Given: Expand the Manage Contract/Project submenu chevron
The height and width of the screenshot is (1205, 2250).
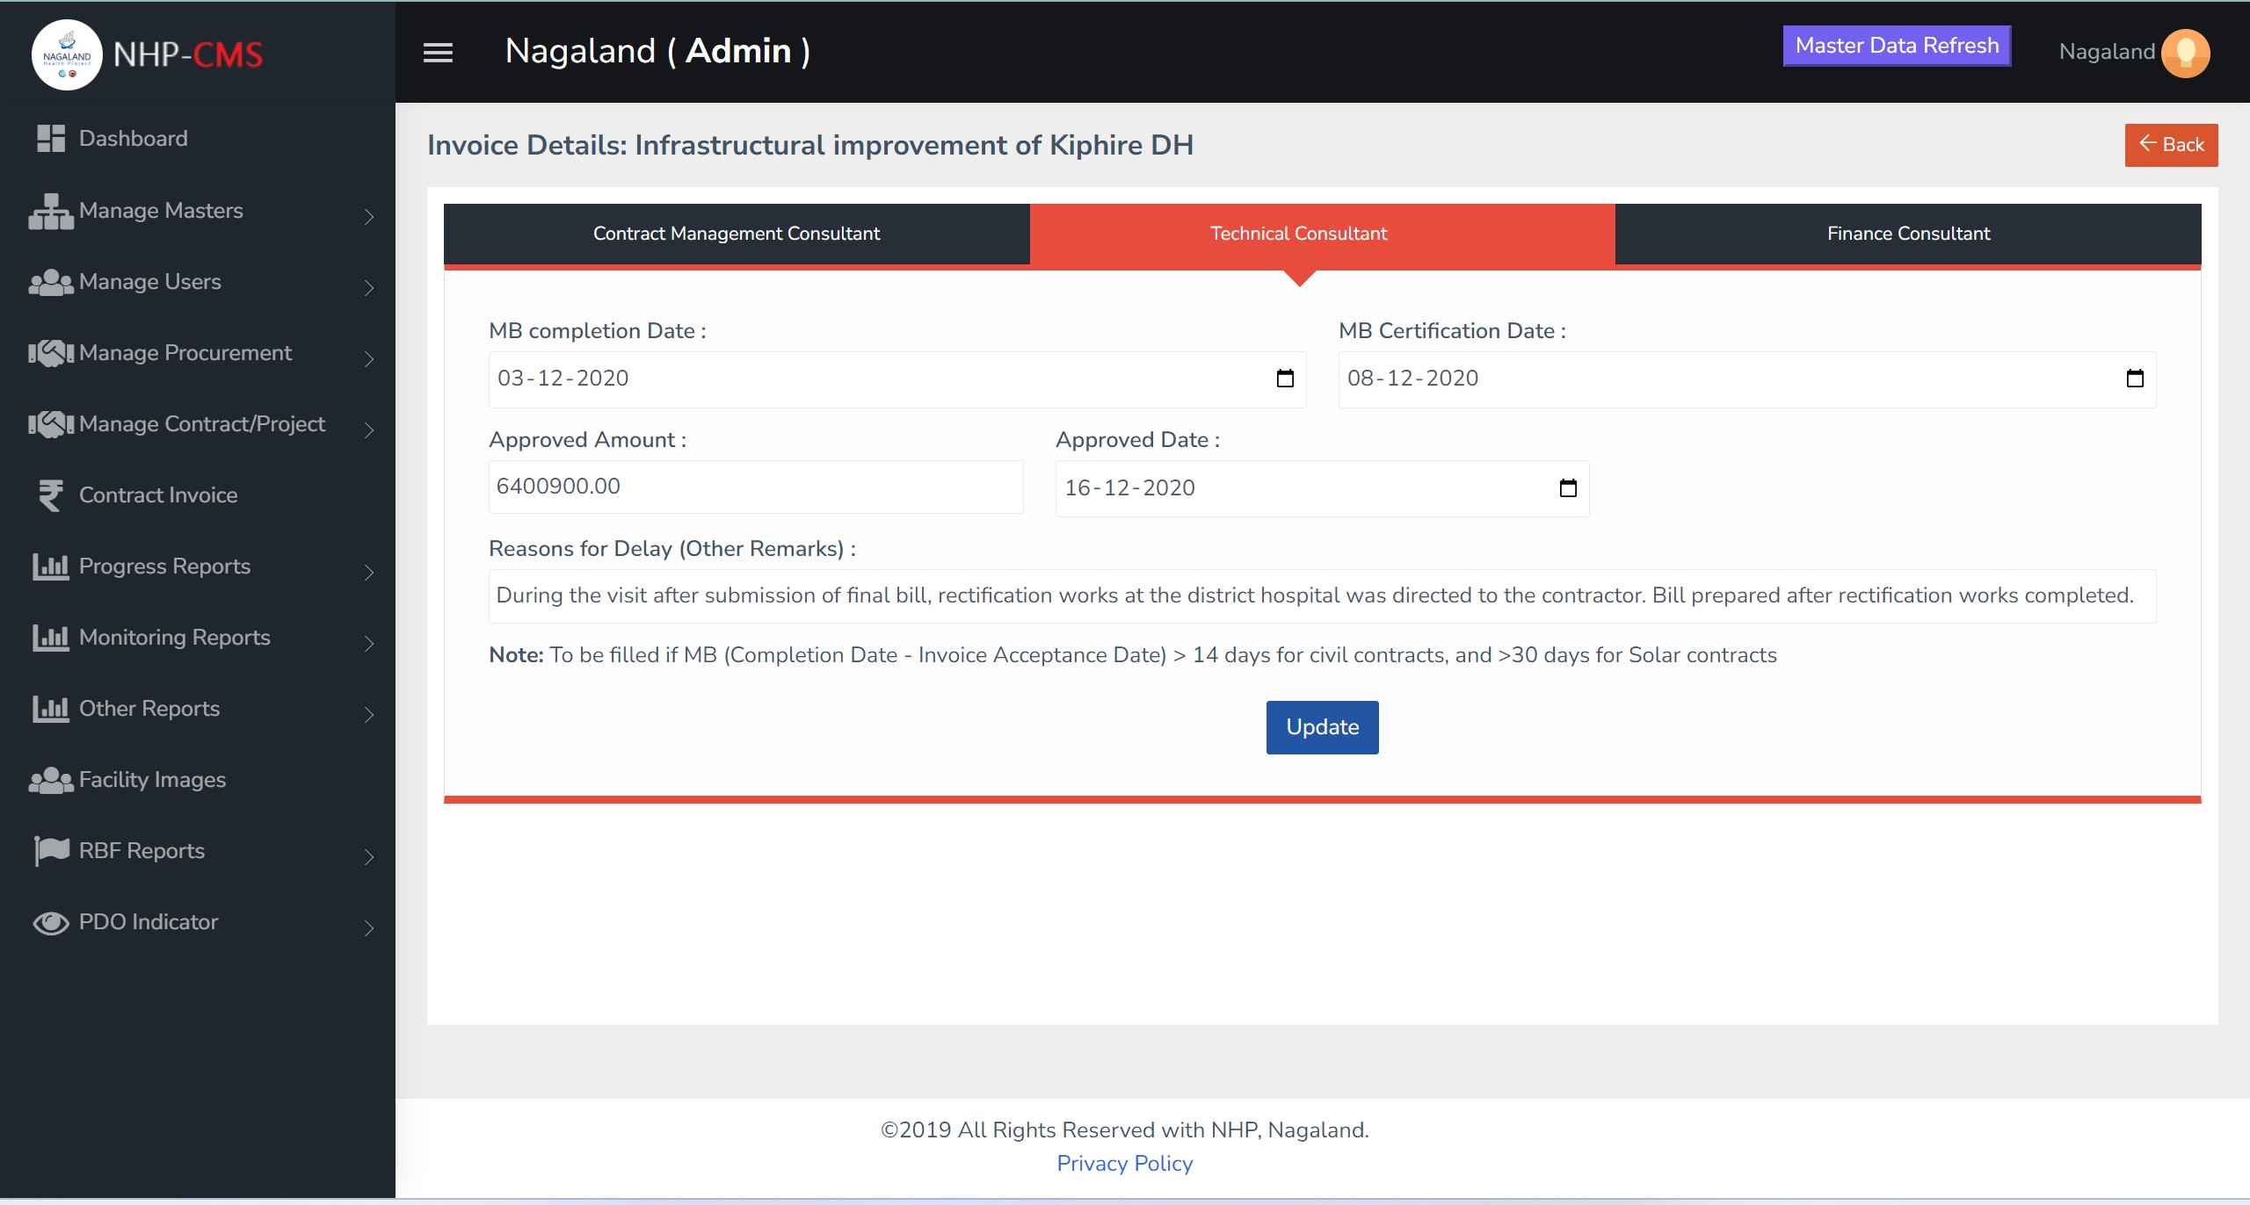Looking at the screenshot, I should (369, 430).
